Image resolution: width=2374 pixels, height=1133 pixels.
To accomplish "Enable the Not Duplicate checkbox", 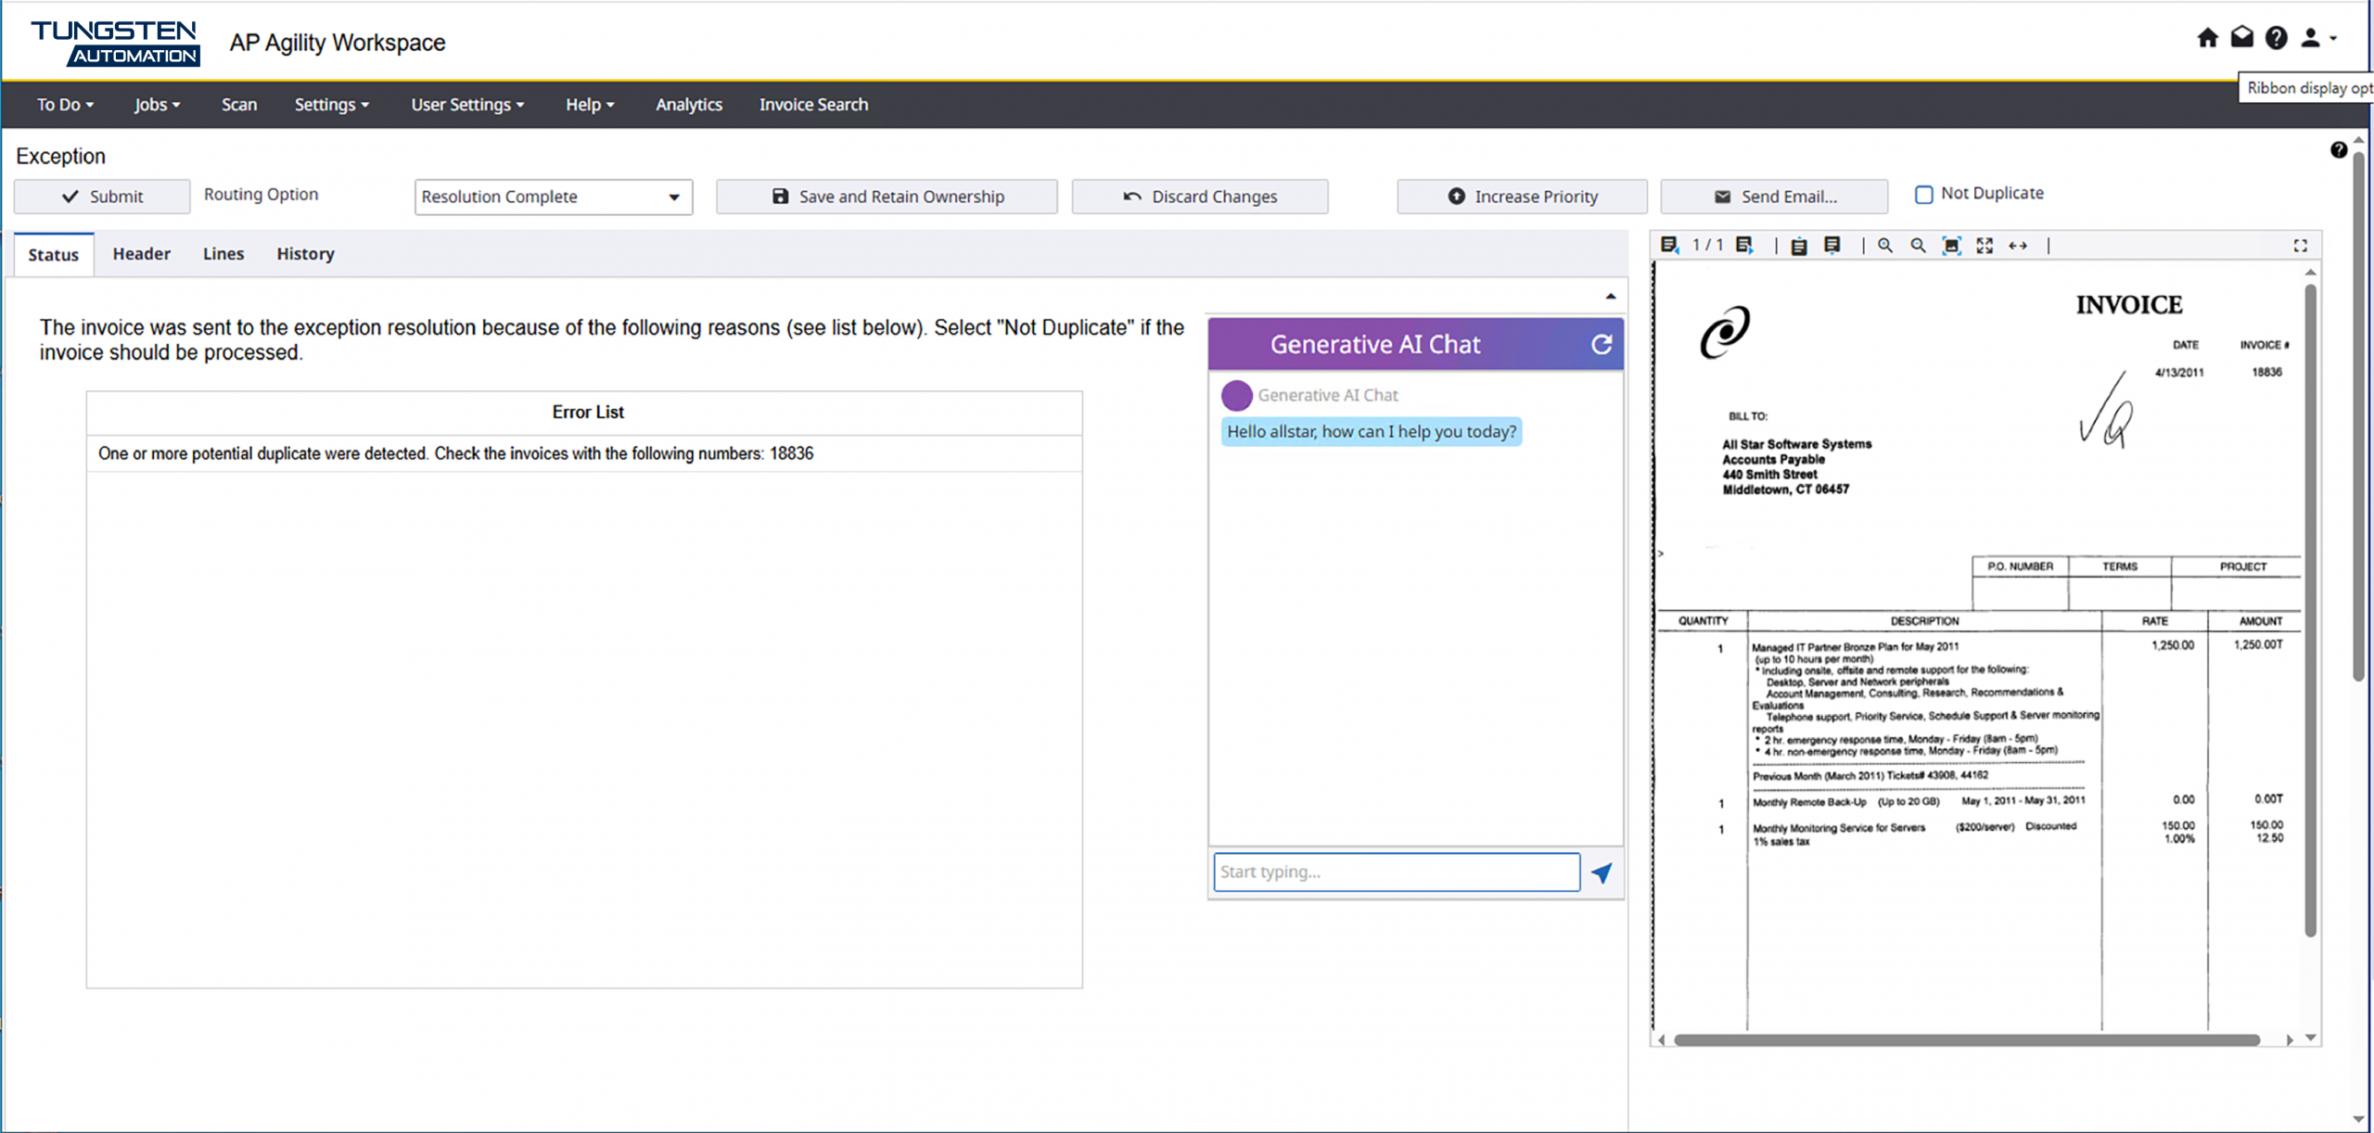I will pos(1923,194).
